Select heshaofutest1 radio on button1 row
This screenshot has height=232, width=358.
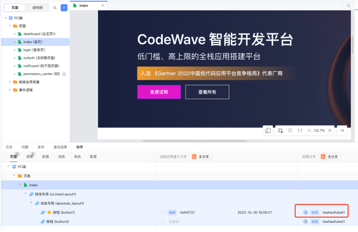[x=306, y=212]
